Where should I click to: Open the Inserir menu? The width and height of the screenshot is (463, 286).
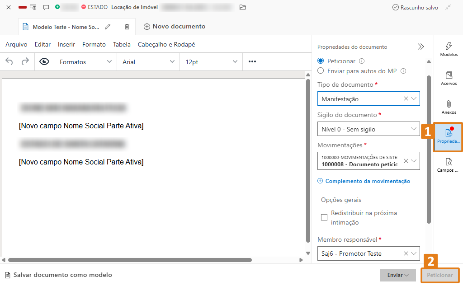pos(66,44)
